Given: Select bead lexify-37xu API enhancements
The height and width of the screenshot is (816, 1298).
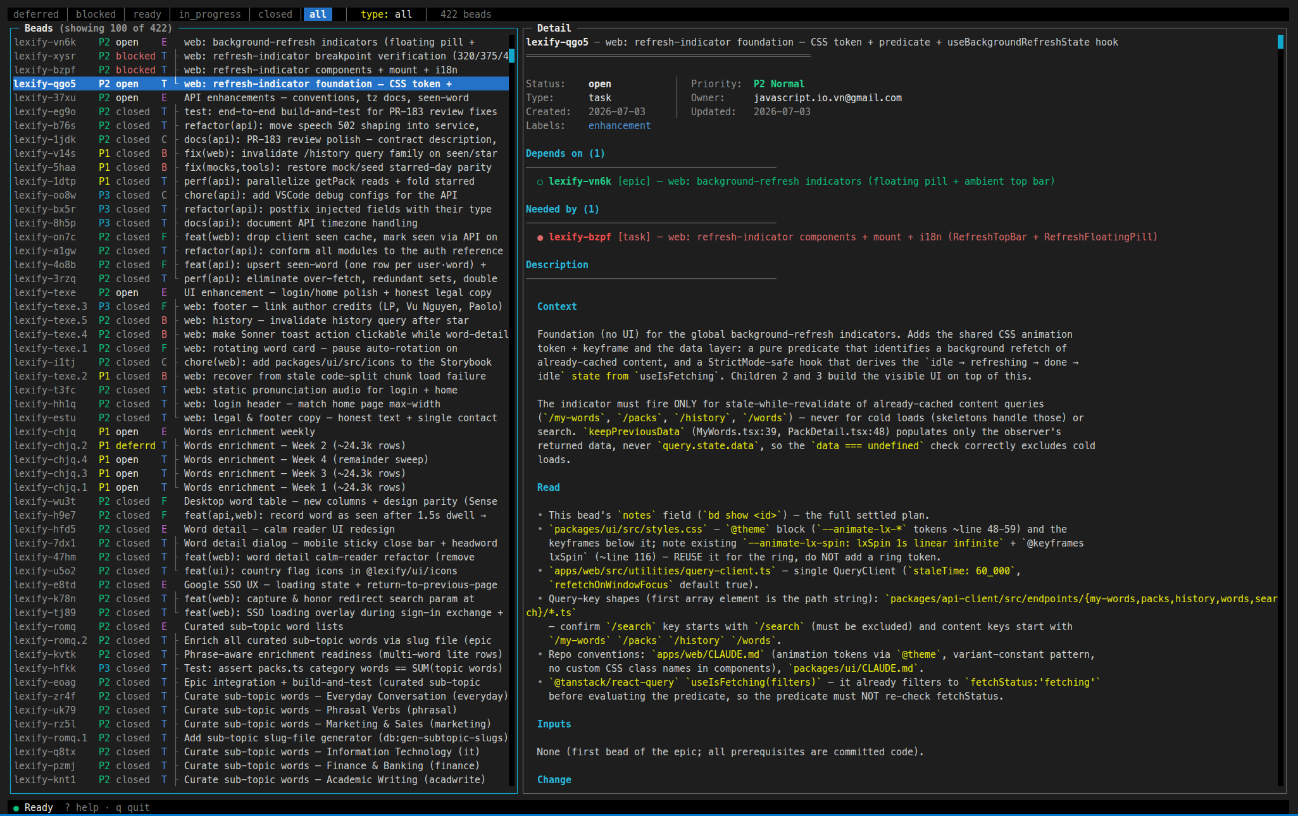Looking at the screenshot, I should click(x=261, y=97).
